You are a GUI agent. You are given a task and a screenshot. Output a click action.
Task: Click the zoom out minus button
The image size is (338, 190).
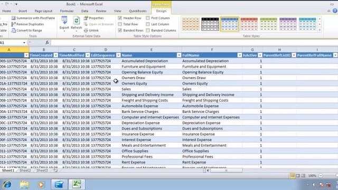[321, 176]
